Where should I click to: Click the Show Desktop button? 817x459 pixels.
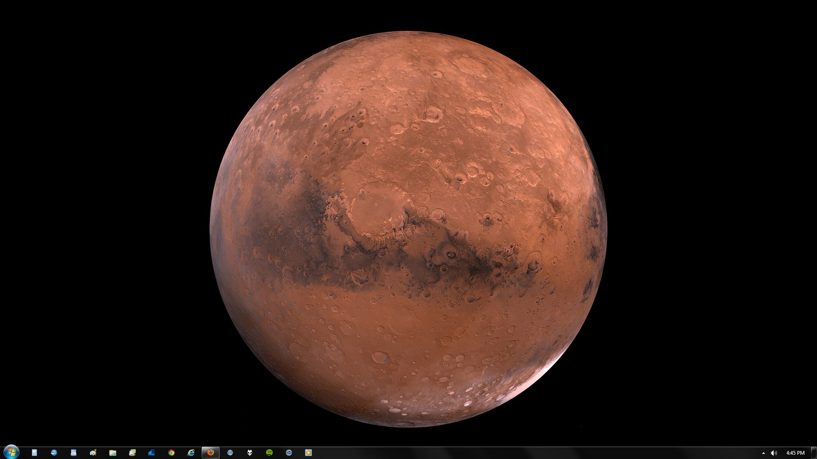tap(814, 453)
